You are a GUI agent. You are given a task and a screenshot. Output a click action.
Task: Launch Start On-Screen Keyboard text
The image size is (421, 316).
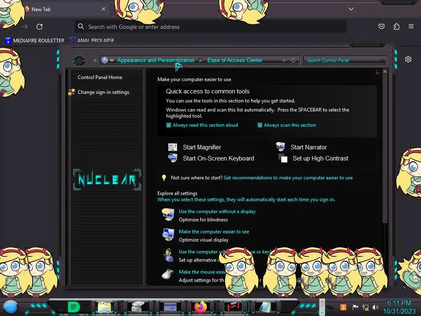tap(218, 158)
